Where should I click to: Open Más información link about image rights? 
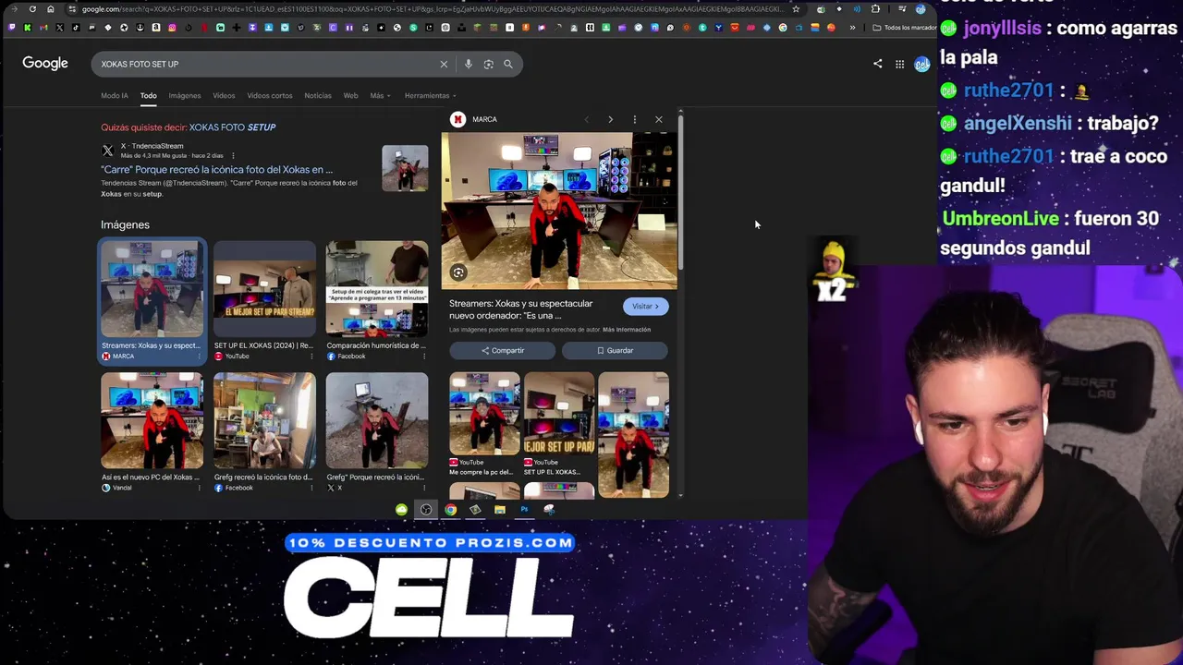coord(627,330)
